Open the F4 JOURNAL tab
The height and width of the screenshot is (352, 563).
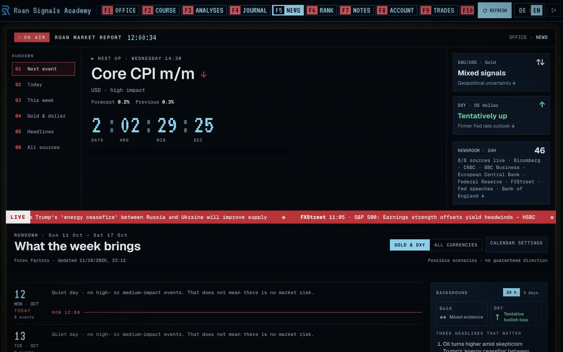click(249, 11)
